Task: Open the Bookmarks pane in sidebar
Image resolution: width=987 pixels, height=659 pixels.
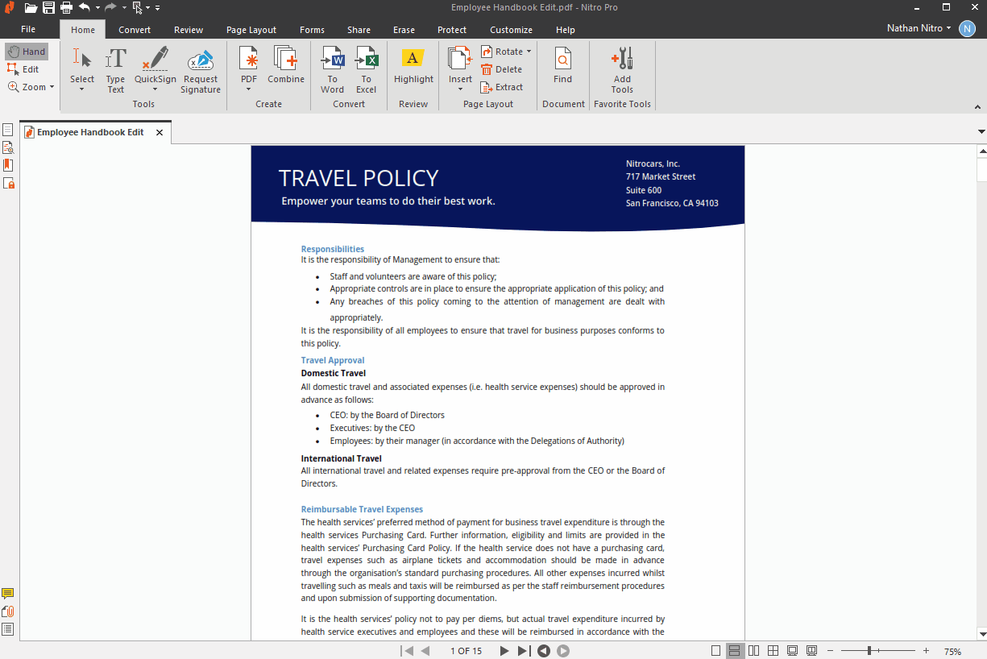Action: pyautogui.click(x=8, y=165)
